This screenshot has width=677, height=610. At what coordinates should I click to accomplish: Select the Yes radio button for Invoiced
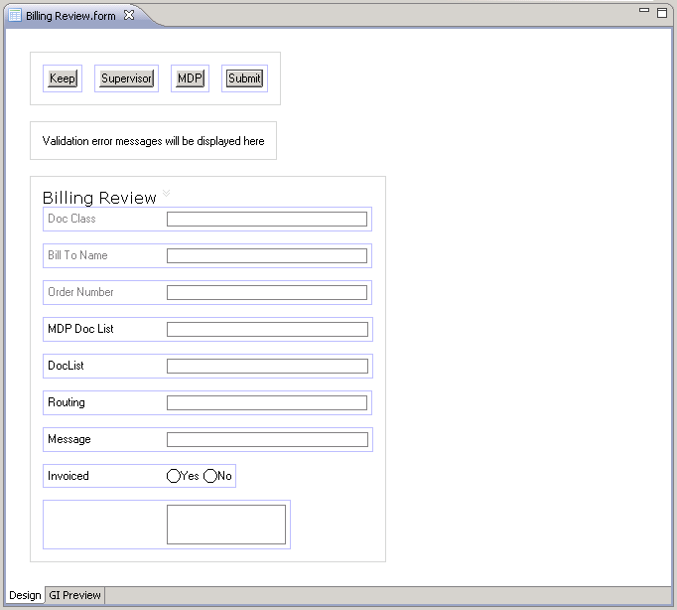coord(174,476)
